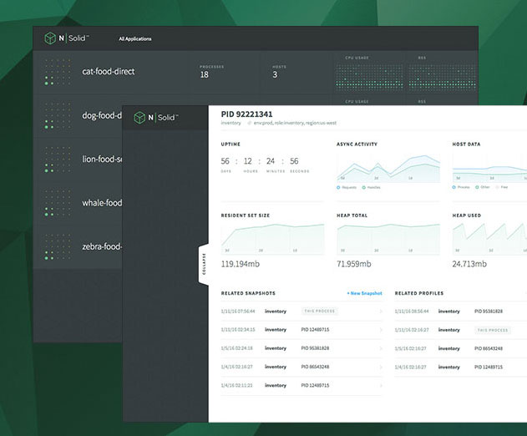Expand first snapshot row chevron
Screen dimensions: 527x436
(381, 312)
